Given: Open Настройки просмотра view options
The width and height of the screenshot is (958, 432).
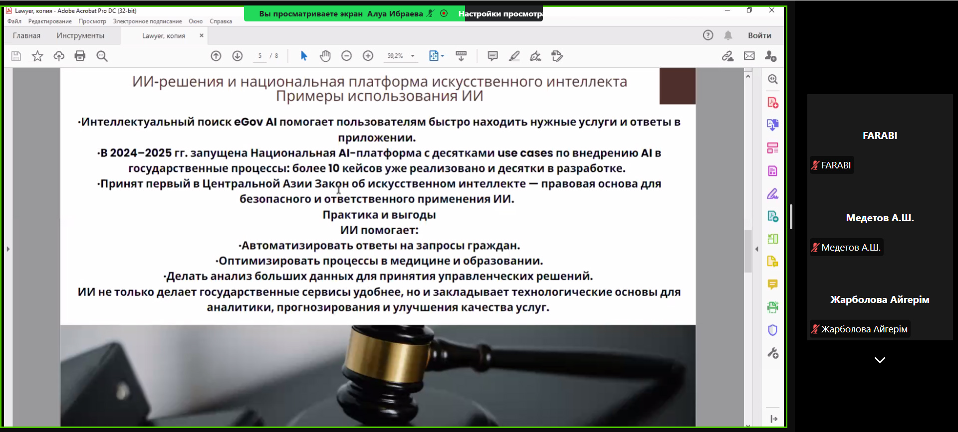Looking at the screenshot, I should pyautogui.click(x=500, y=14).
